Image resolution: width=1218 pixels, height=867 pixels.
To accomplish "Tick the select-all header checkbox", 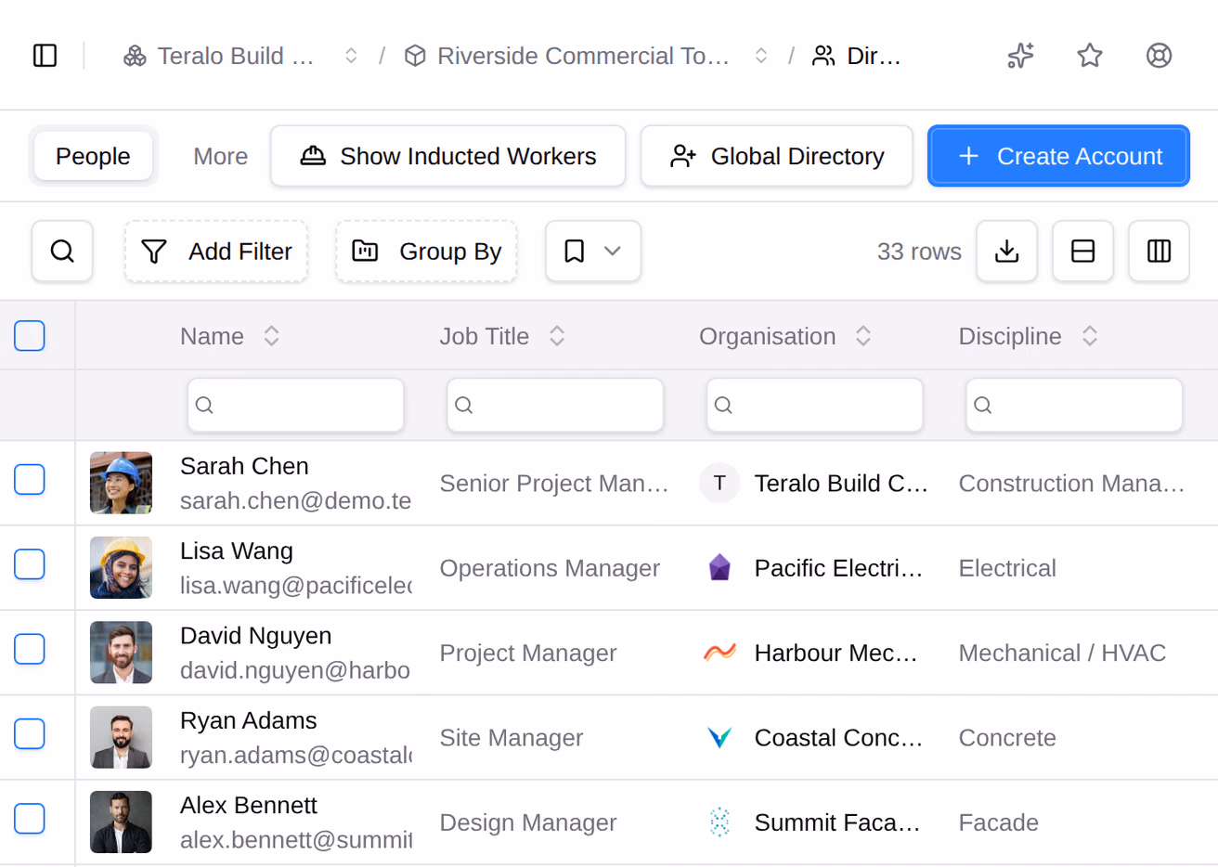I will (x=30, y=335).
